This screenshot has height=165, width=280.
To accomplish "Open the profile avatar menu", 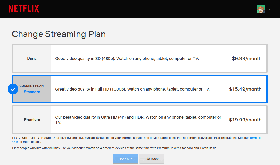I will tap(261, 9).
